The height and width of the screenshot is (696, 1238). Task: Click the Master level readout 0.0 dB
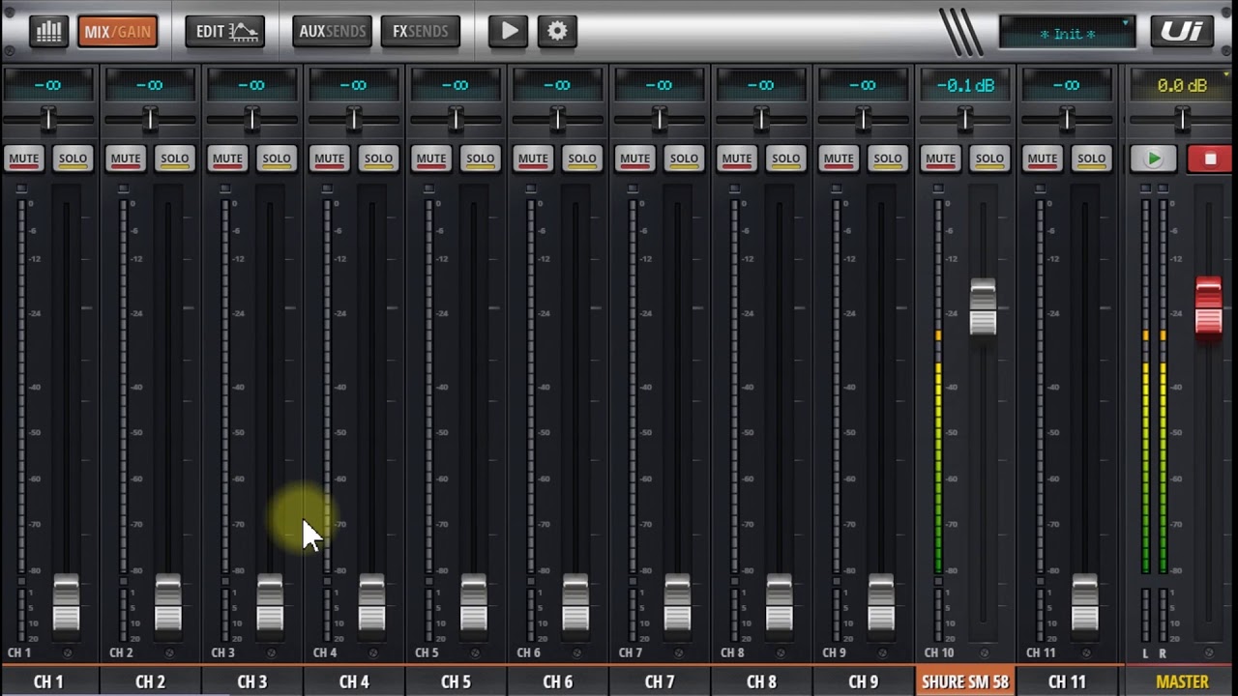(x=1182, y=85)
